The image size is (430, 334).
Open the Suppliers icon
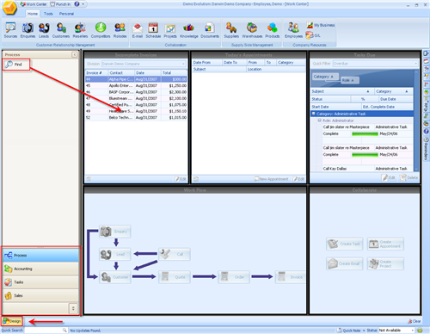click(x=231, y=30)
